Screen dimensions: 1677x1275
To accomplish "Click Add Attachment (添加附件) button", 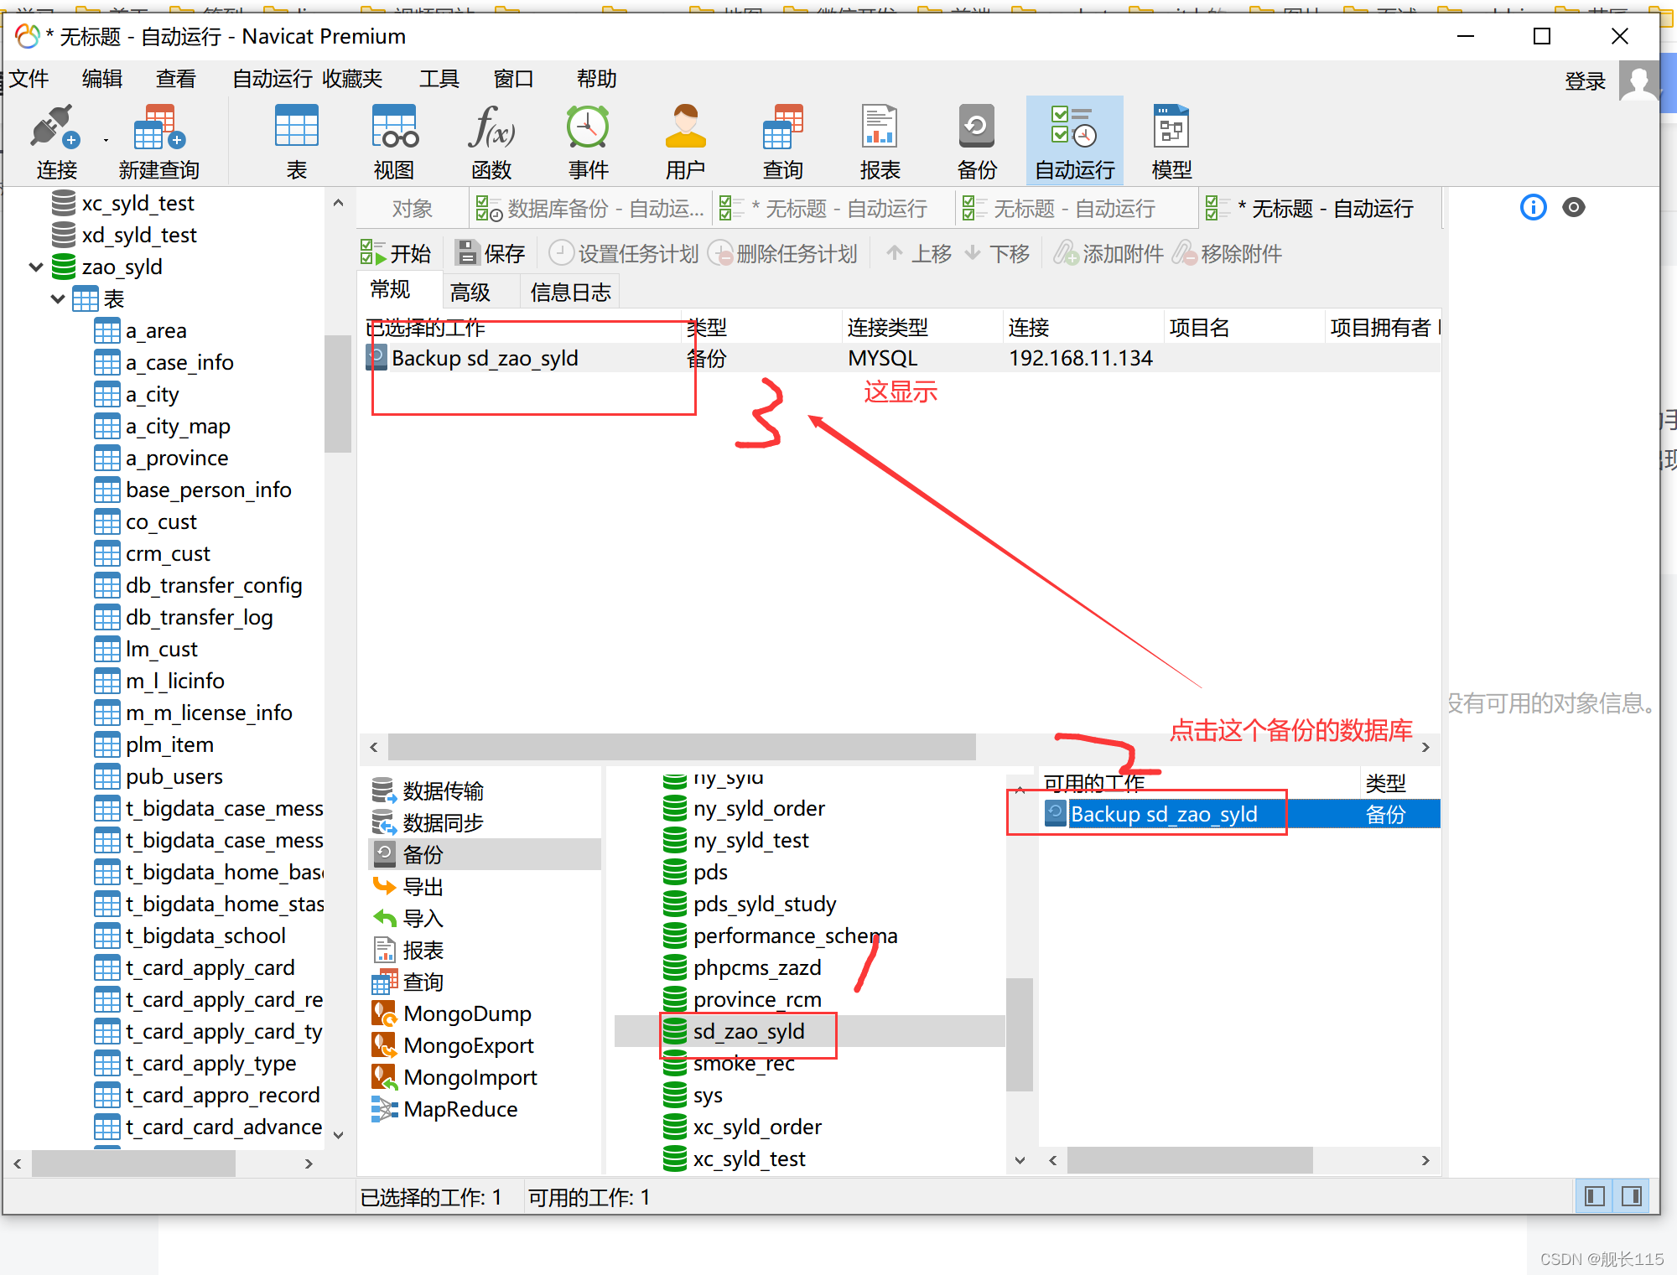I will tap(1108, 253).
